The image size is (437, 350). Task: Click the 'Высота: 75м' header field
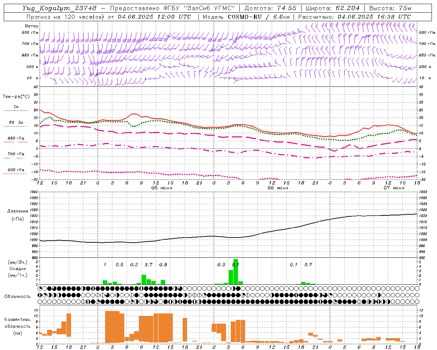point(390,8)
